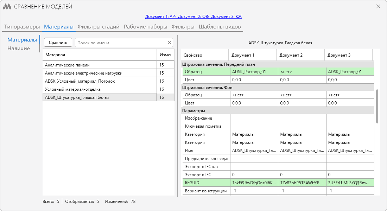Select row Аналитические панели
Viewport: 387px width, 211px height.
point(108,65)
